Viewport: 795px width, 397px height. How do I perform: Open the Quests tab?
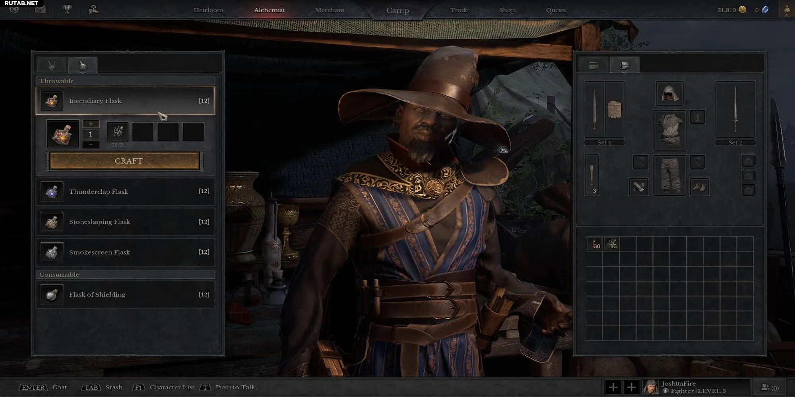(x=556, y=10)
